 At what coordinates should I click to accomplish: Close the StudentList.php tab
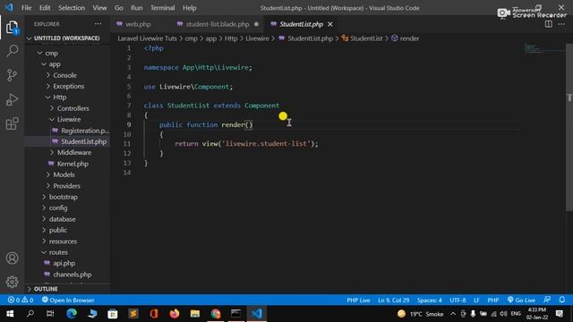tap(330, 24)
